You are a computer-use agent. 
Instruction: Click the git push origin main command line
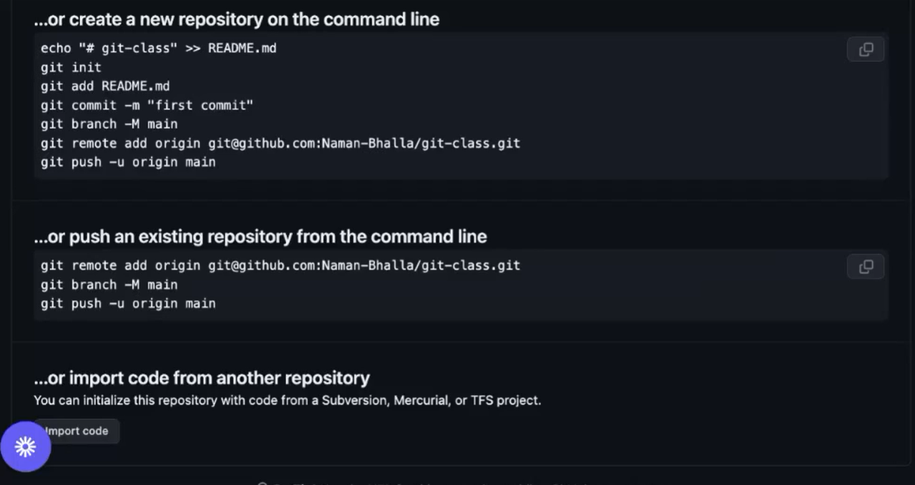[128, 162]
